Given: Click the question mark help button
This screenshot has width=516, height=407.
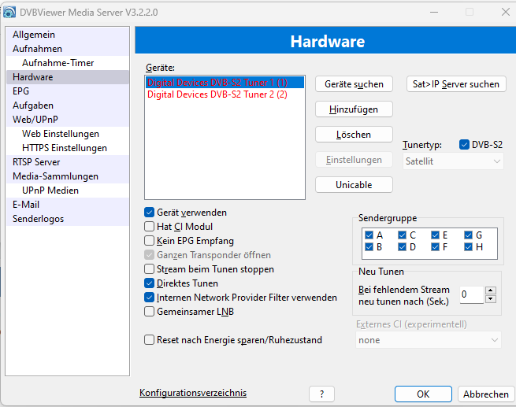Looking at the screenshot, I should [321, 394].
